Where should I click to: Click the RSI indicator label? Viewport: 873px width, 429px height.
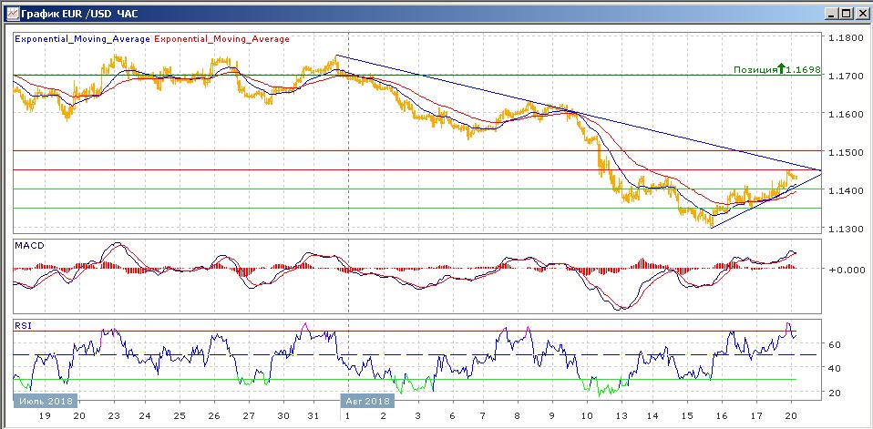point(22,324)
